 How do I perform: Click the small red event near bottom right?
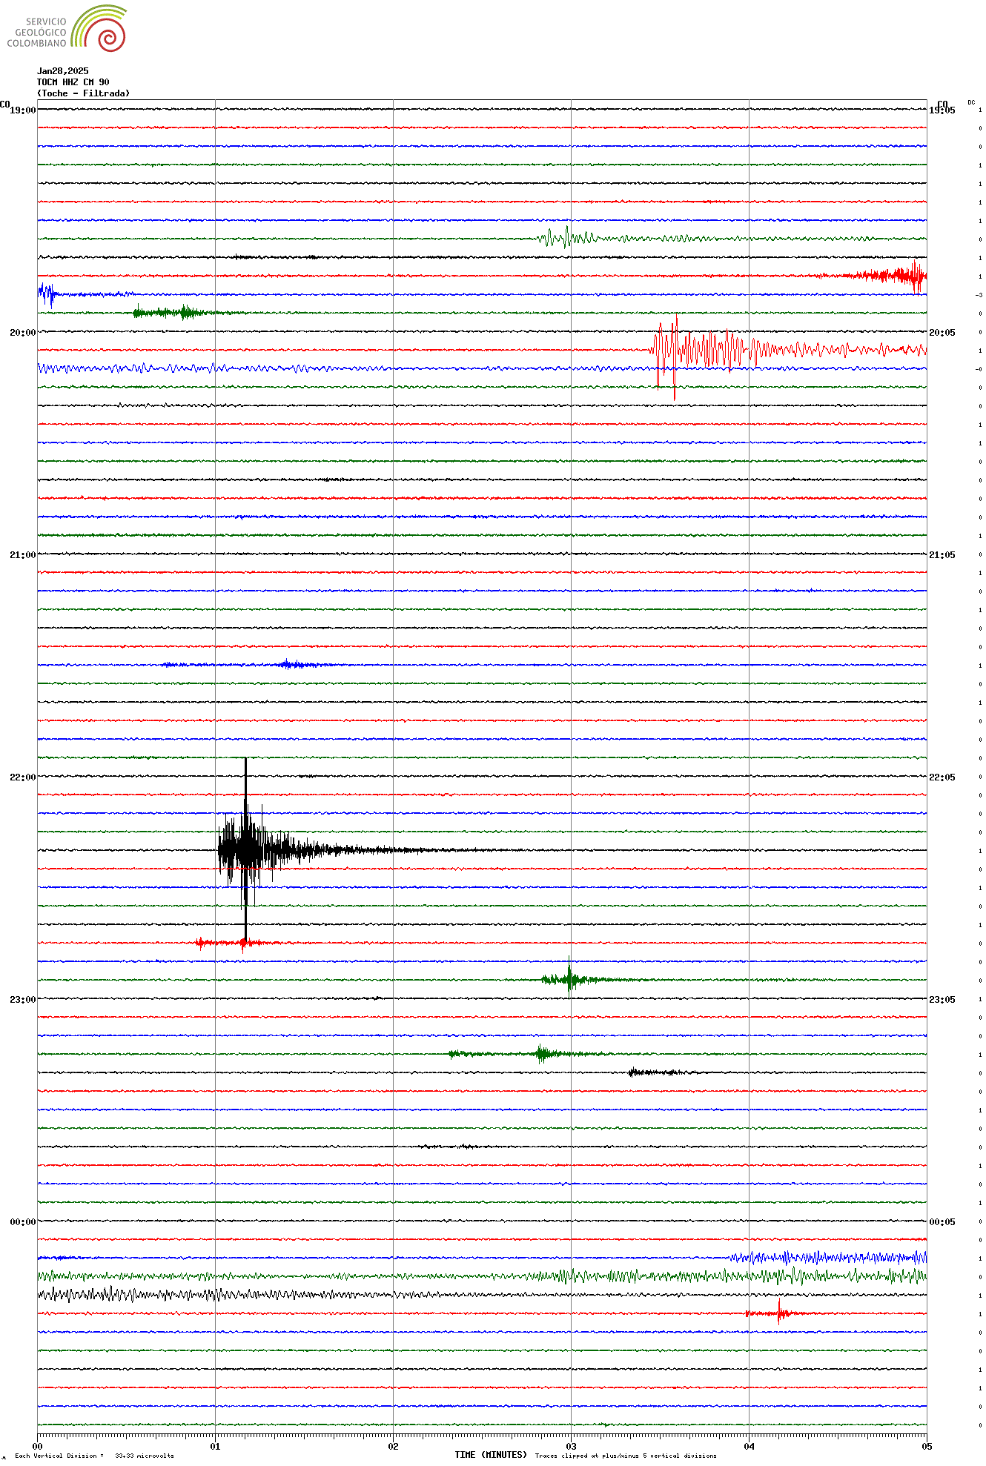point(778,1313)
